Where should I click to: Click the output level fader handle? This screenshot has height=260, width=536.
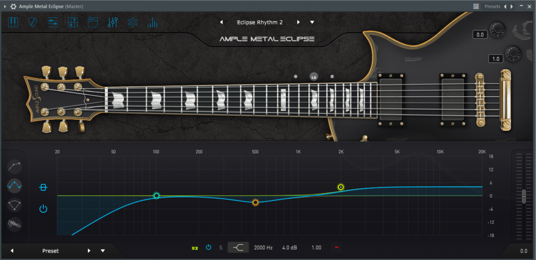tap(523, 197)
